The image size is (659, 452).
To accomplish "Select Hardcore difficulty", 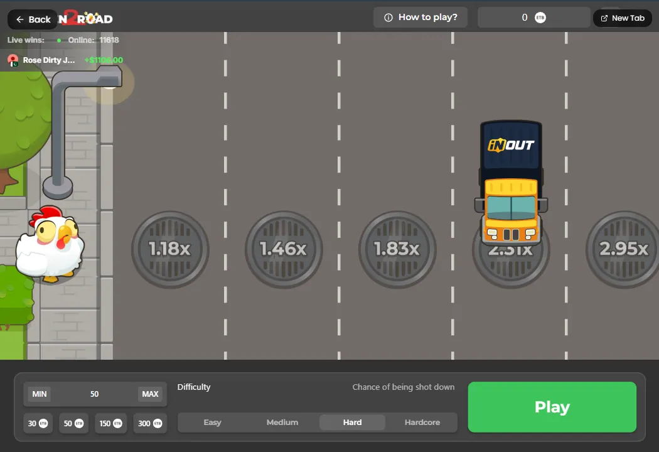I will tap(422, 422).
